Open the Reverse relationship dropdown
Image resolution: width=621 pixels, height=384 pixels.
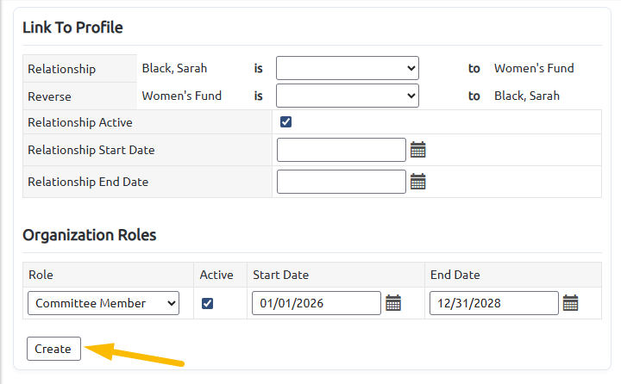348,96
